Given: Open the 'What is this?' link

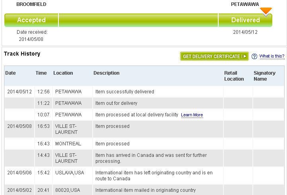Looking at the screenshot, I should (x=272, y=56).
